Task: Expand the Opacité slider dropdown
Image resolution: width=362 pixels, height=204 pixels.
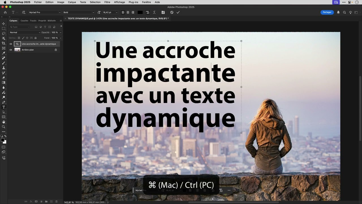Action: click(60, 32)
